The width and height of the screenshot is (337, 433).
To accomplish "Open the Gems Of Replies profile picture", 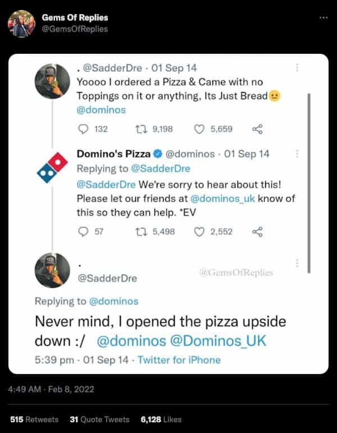I will tap(21, 24).
